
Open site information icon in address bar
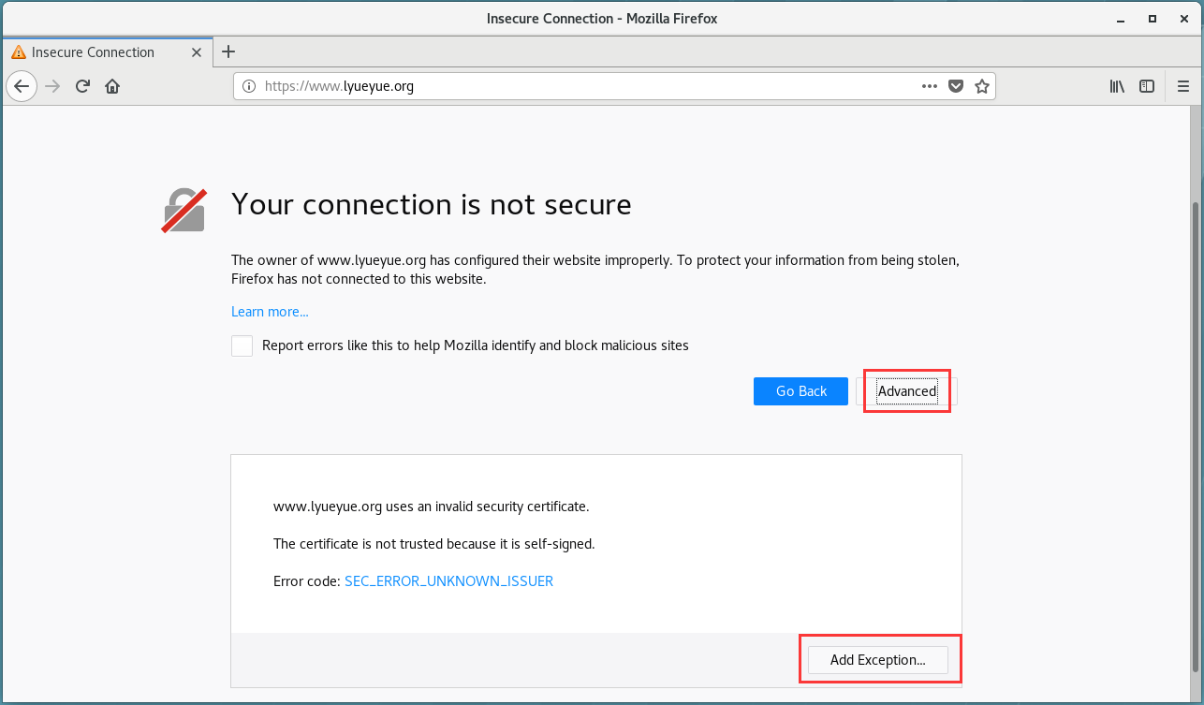(249, 86)
